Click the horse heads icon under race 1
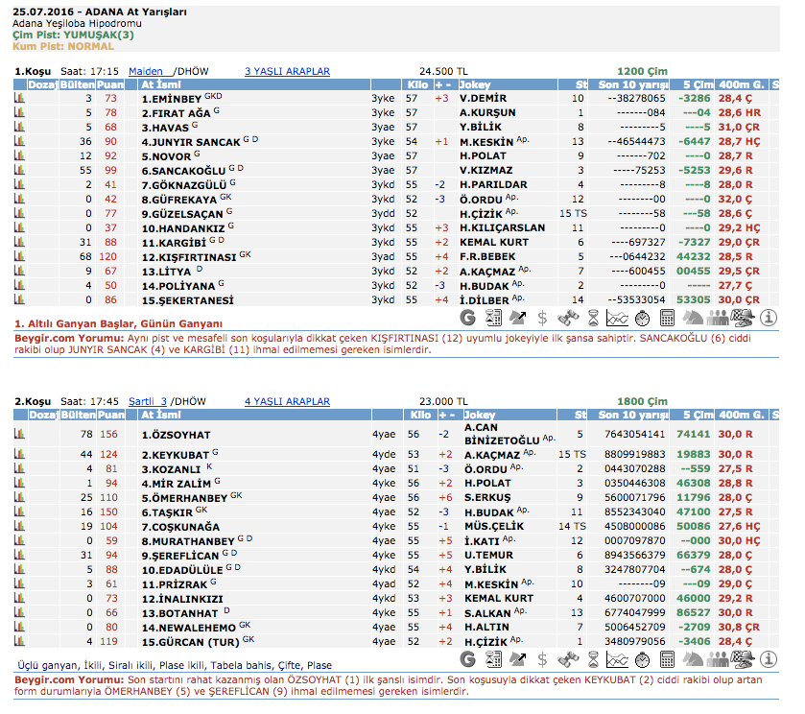 (694, 317)
